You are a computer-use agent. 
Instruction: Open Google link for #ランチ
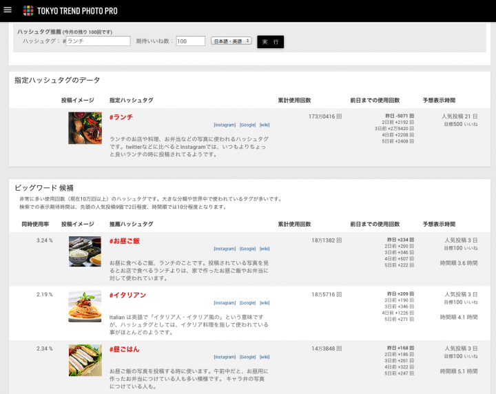pos(247,125)
